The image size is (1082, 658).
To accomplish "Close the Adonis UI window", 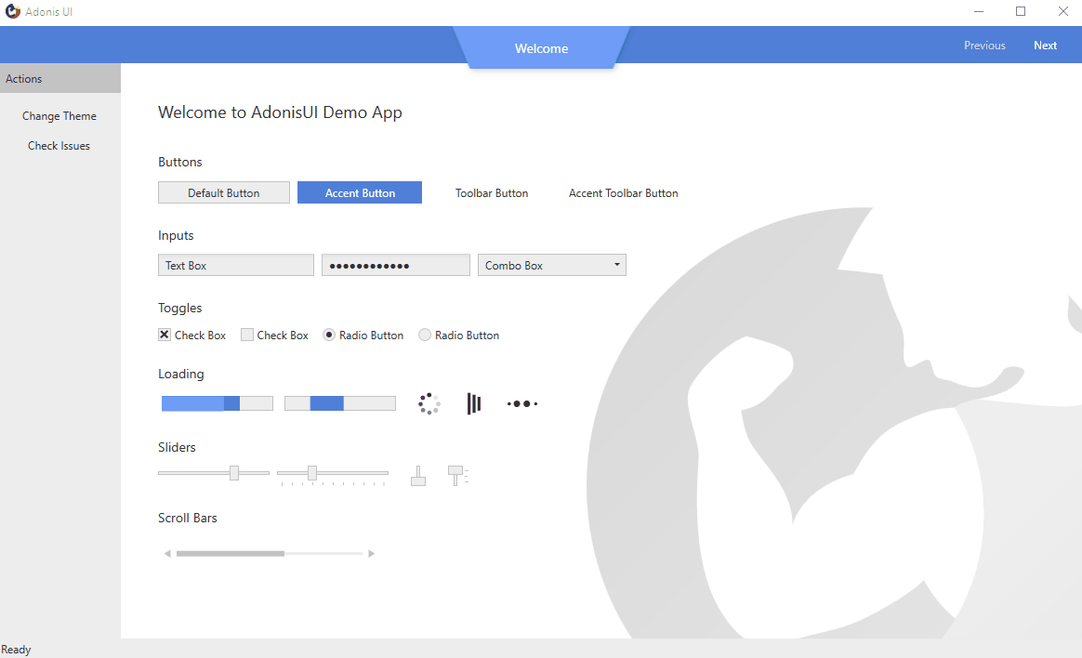I will [x=1063, y=11].
